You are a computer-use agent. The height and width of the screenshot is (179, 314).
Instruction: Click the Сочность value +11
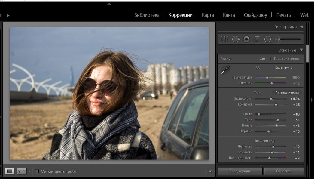point(296,153)
